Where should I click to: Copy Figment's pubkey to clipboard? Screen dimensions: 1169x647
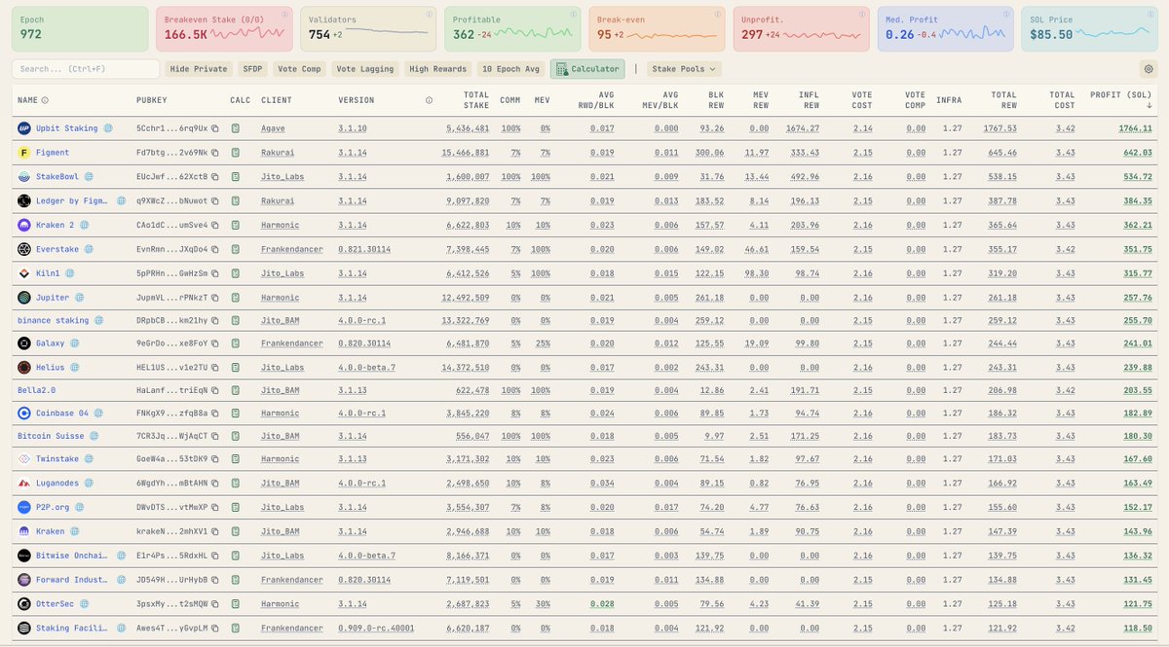click(214, 153)
